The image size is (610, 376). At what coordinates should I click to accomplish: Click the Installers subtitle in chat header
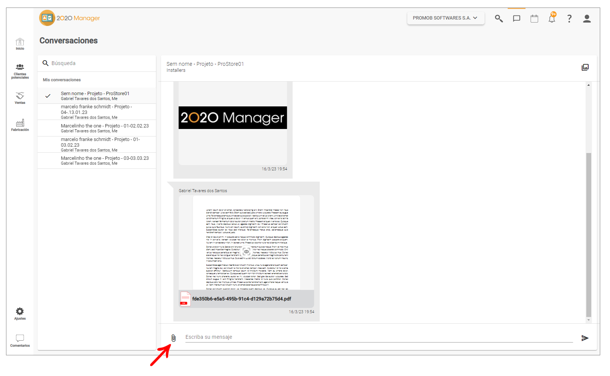click(x=176, y=70)
